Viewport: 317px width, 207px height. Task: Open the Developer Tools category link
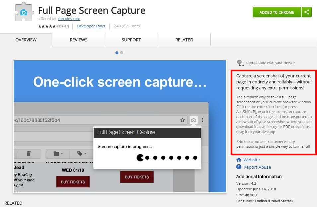(x=91, y=26)
